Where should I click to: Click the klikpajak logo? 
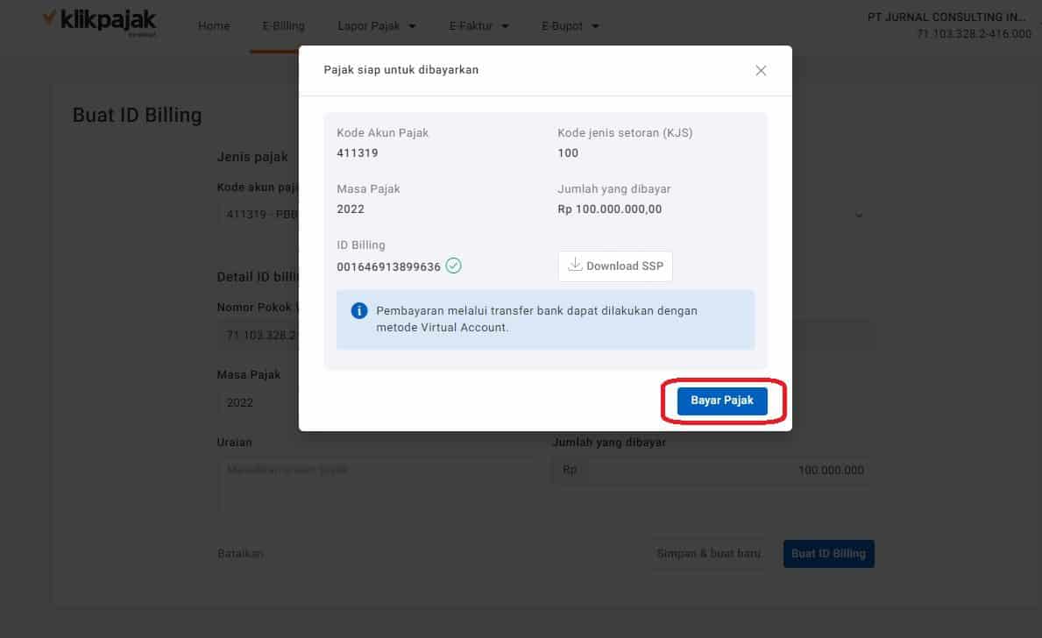click(100, 21)
